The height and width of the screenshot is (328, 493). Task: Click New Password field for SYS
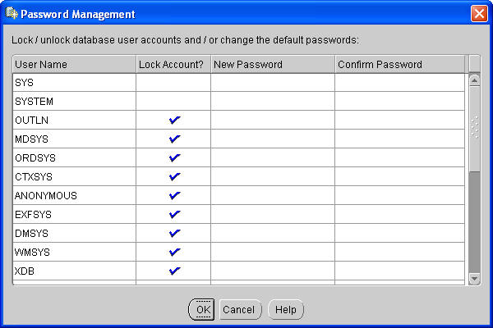(x=272, y=82)
